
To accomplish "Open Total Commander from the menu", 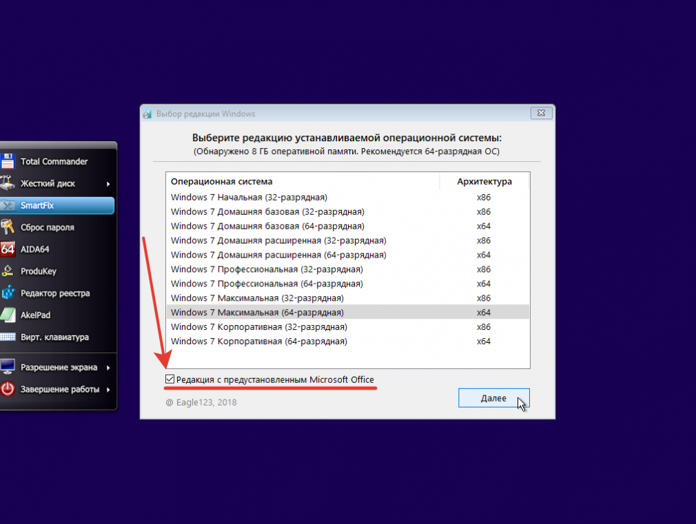I will (57, 162).
